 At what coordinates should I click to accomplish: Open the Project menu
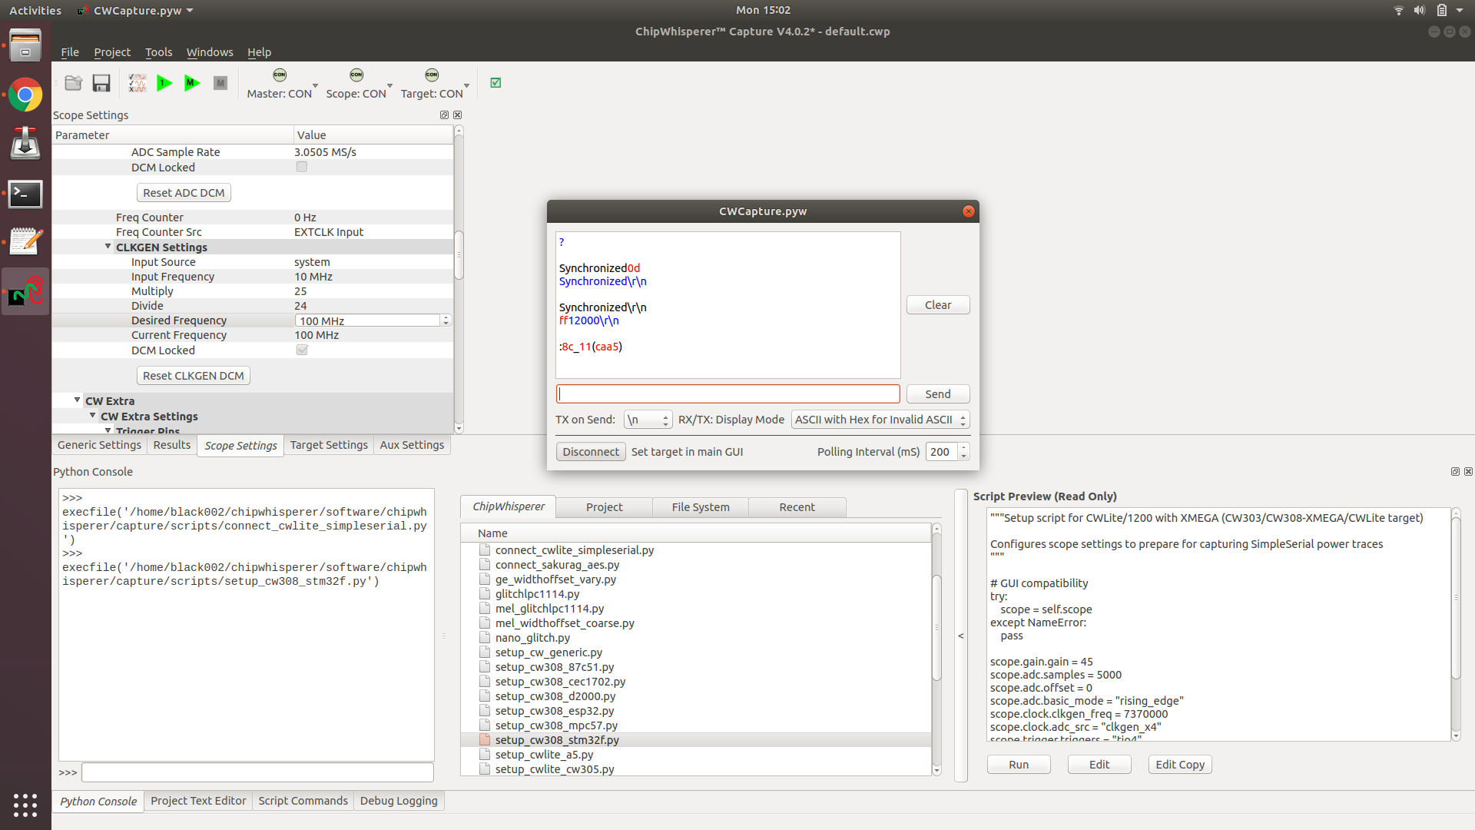pyautogui.click(x=112, y=52)
